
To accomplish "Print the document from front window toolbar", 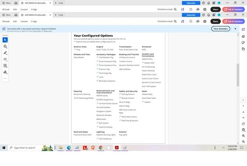I will coord(205,21).
